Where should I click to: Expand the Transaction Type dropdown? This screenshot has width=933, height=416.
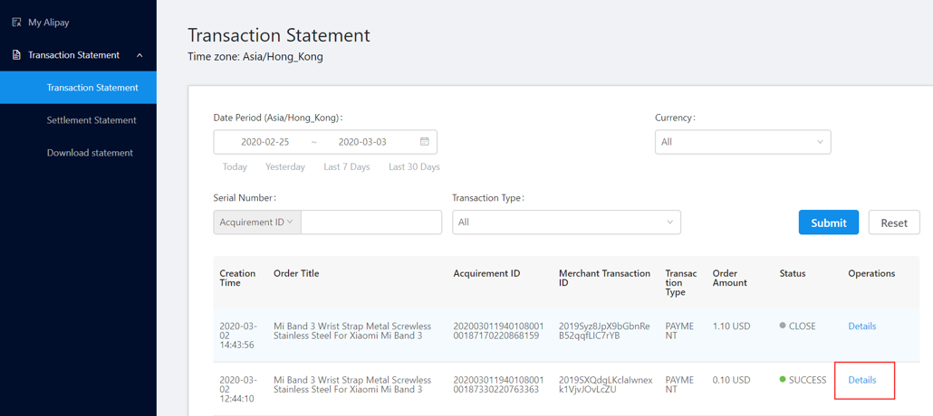(566, 222)
